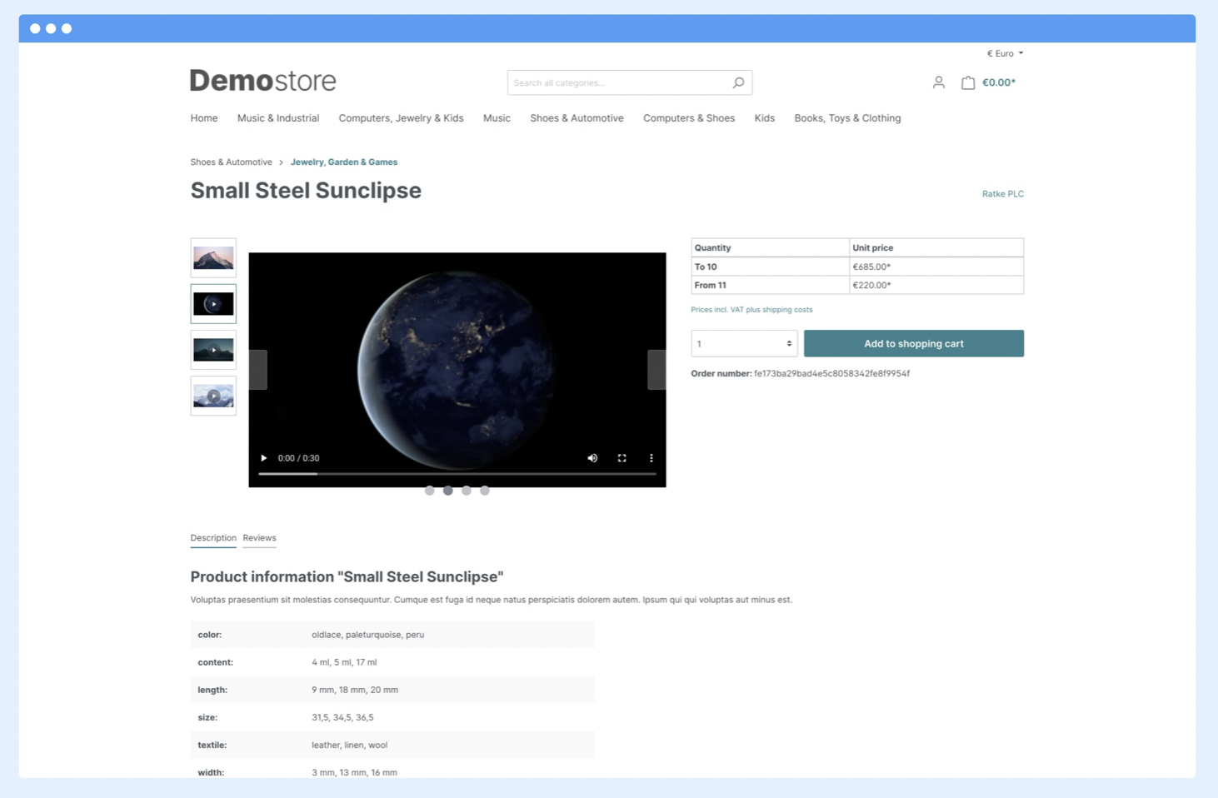Open Computers & Shoes category

click(x=689, y=118)
